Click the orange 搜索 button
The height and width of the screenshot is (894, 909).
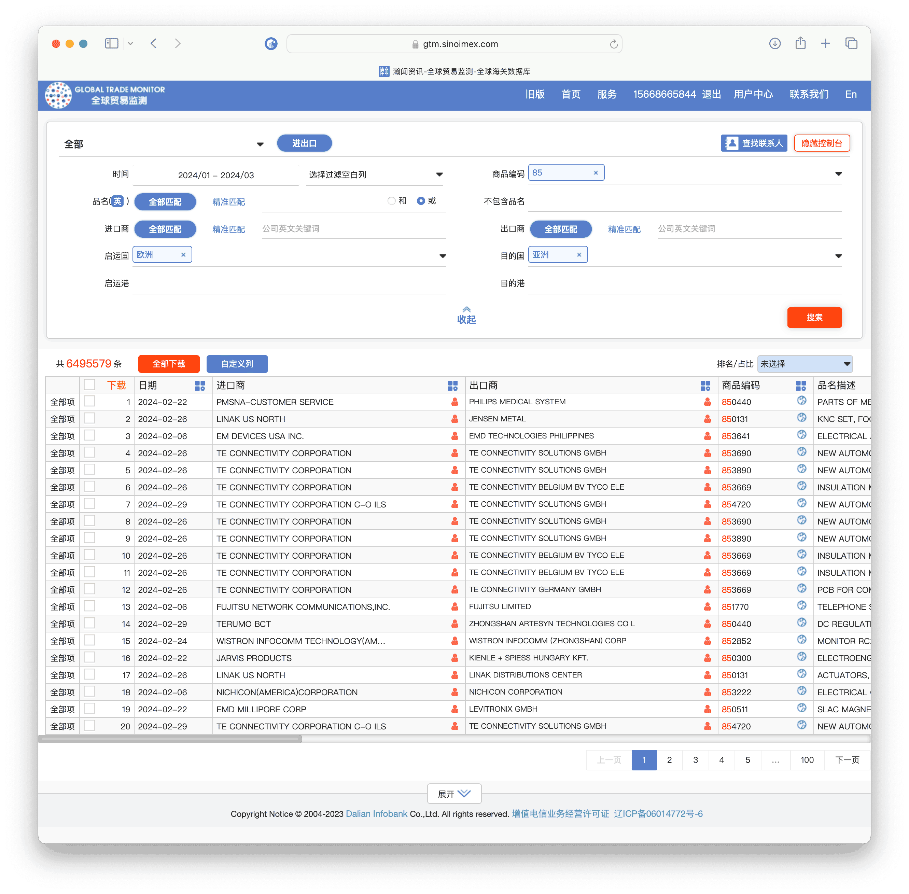point(814,318)
